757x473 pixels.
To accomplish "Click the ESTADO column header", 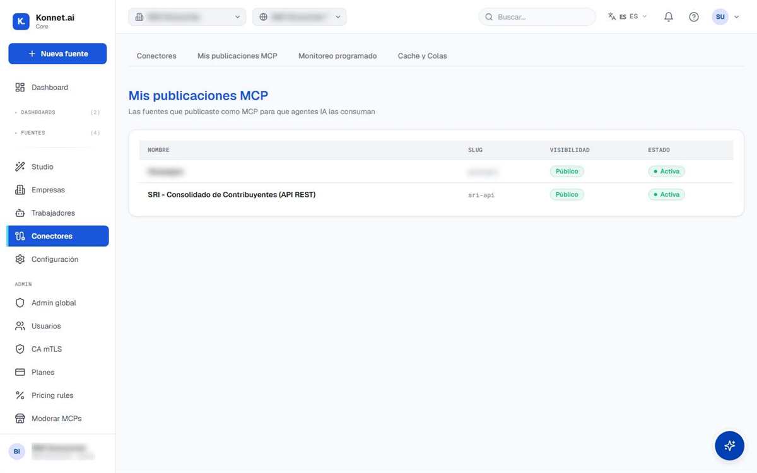I will click(x=659, y=150).
